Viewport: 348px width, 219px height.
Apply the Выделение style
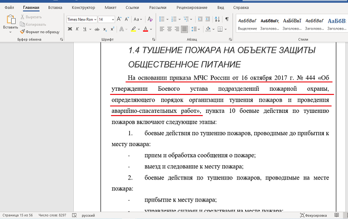(247, 24)
